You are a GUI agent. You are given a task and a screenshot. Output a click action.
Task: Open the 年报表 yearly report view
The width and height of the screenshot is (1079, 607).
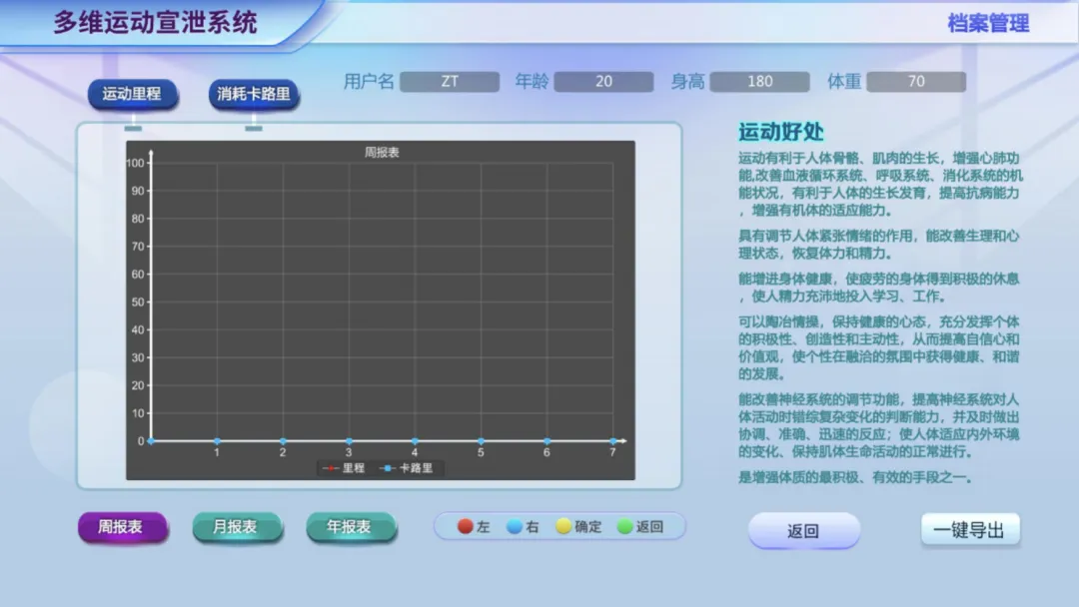352,526
